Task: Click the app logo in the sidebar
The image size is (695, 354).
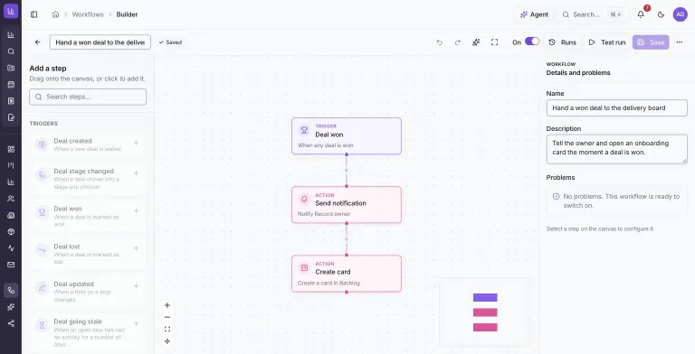Action: [11, 11]
